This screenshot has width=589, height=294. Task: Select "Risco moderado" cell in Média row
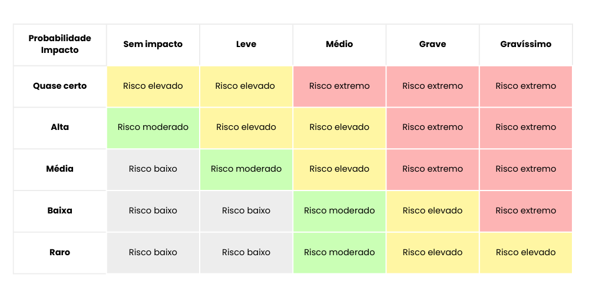point(246,169)
